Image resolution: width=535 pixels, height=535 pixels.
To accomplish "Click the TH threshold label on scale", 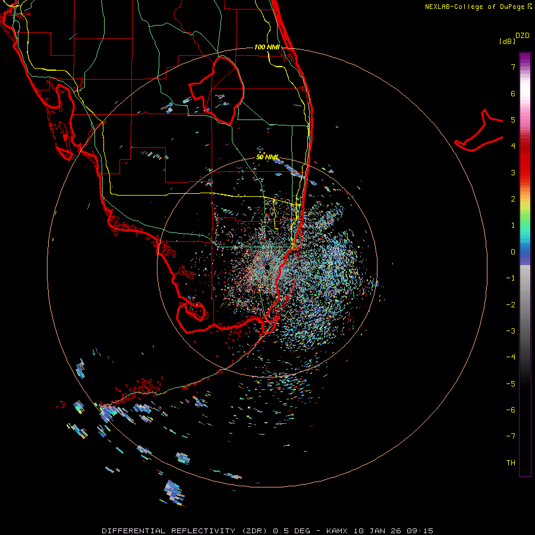I will 511,463.
